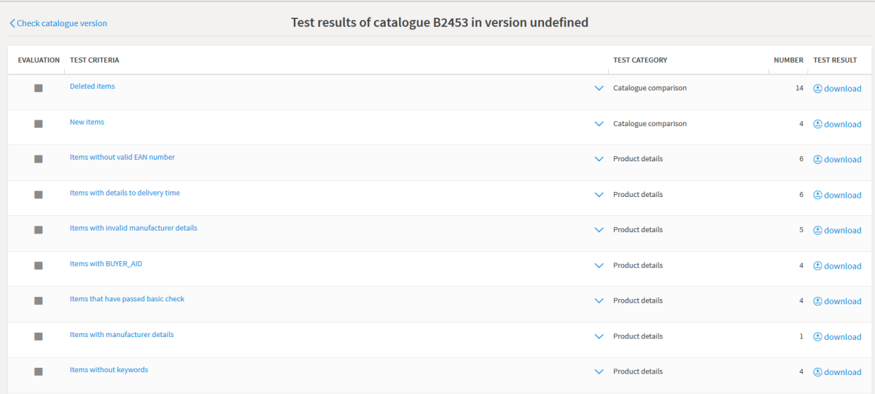Sort by Test Category column header

(x=640, y=60)
